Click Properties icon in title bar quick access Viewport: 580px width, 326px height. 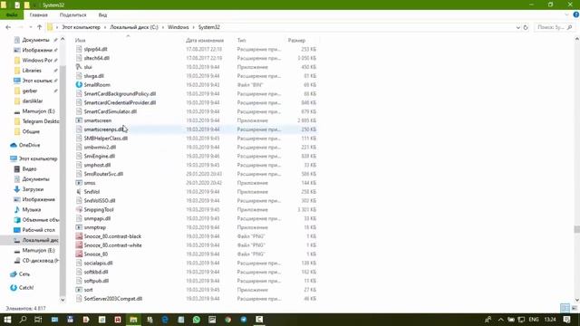[17, 5]
